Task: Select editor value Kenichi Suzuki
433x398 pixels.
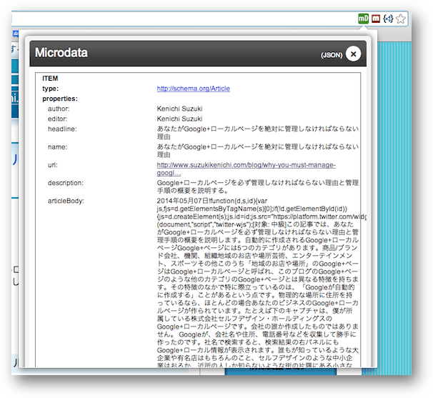Action: click(x=179, y=119)
